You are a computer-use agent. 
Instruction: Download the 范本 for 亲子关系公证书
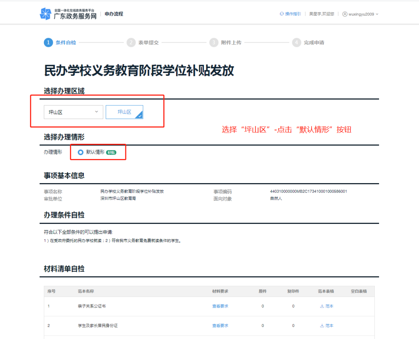pyautogui.click(x=326, y=306)
